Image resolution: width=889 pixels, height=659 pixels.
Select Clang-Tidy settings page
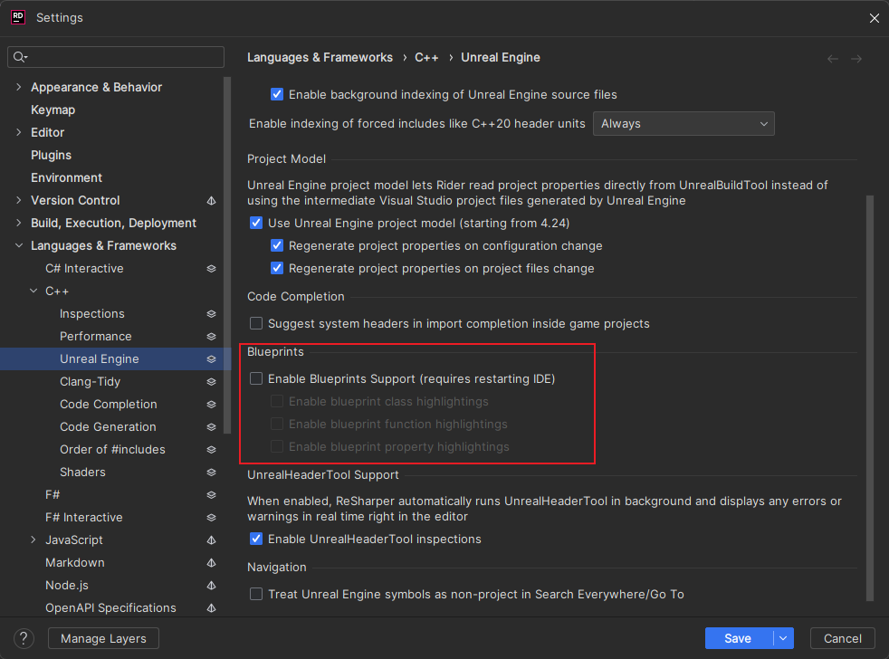coord(91,382)
